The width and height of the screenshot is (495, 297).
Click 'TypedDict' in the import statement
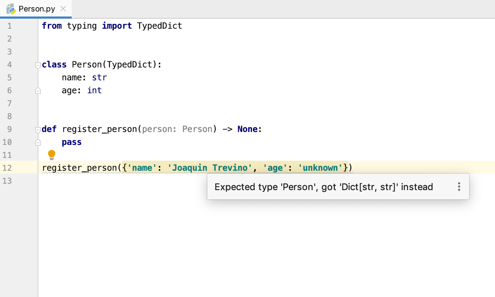(x=160, y=26)
